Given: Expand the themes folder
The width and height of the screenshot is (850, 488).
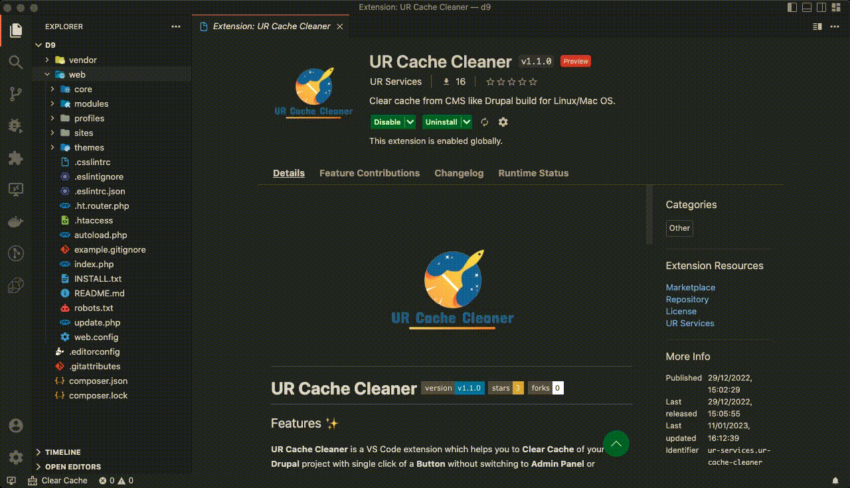Looking at the screenshot, I should pos(52,147).
